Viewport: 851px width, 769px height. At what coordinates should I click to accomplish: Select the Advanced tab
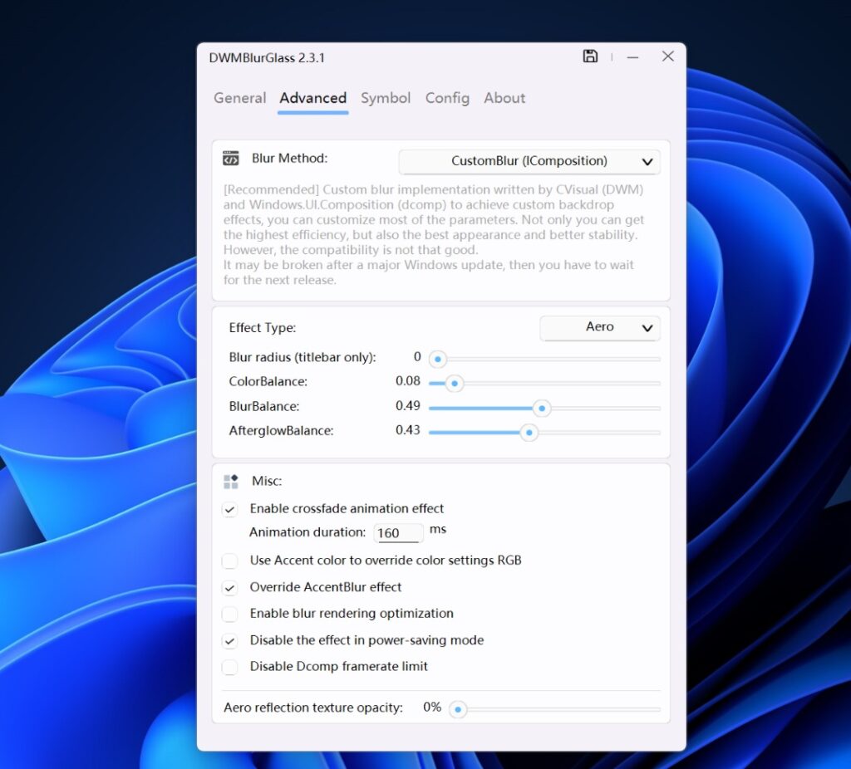coord(312,98)
